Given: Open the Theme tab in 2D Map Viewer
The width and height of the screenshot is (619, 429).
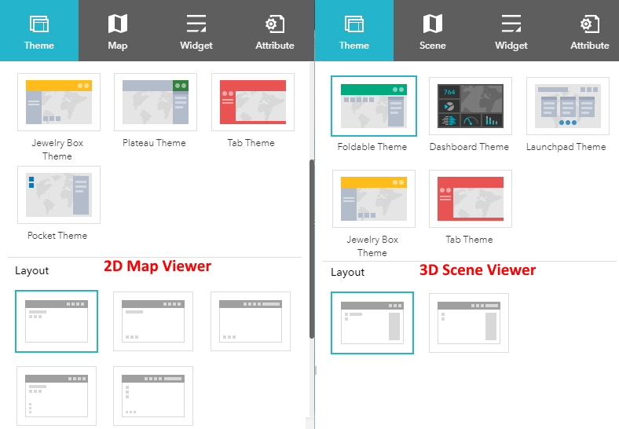Looking at the screenshot, I should click(39, 31).
